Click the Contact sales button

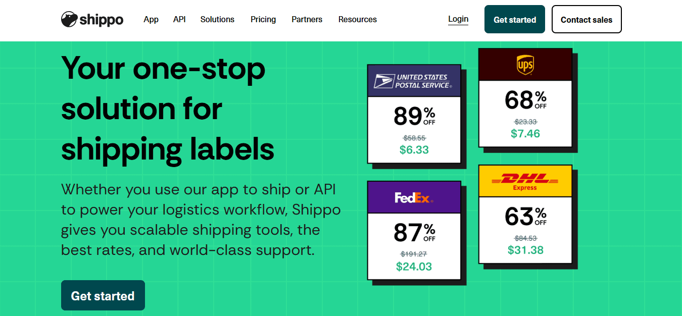[x=587, y=19]
